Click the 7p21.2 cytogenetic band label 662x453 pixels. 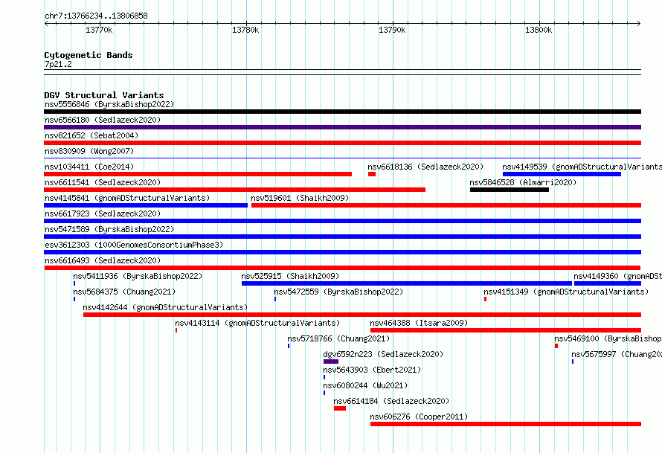pos(58,64)
